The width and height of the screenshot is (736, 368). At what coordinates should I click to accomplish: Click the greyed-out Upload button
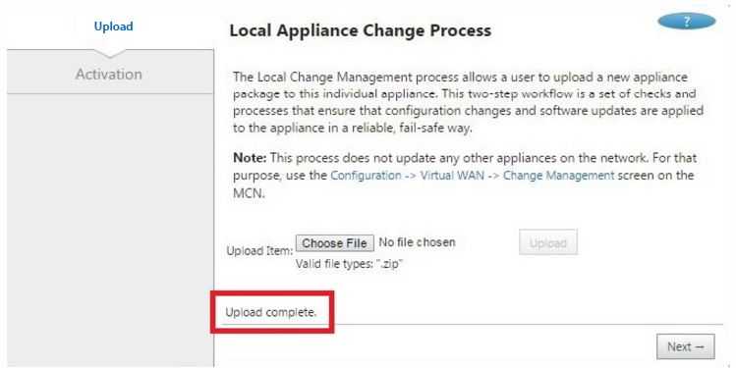(x=547, y=242)
